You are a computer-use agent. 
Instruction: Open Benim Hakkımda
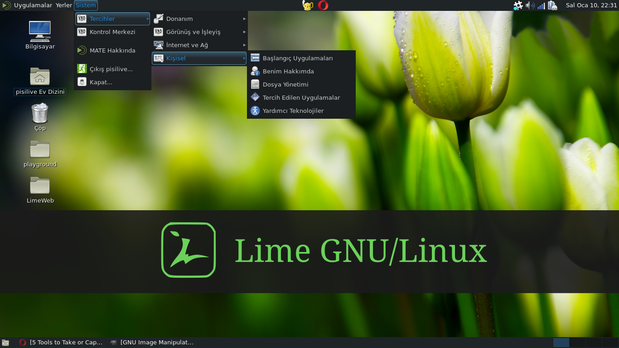point(301,71)
